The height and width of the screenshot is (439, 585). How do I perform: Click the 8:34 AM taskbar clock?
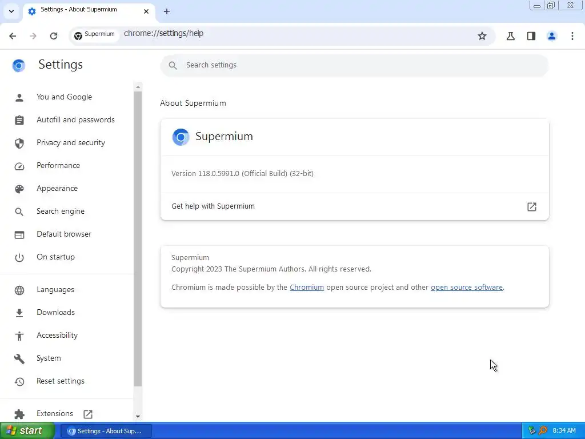[564, 431]
